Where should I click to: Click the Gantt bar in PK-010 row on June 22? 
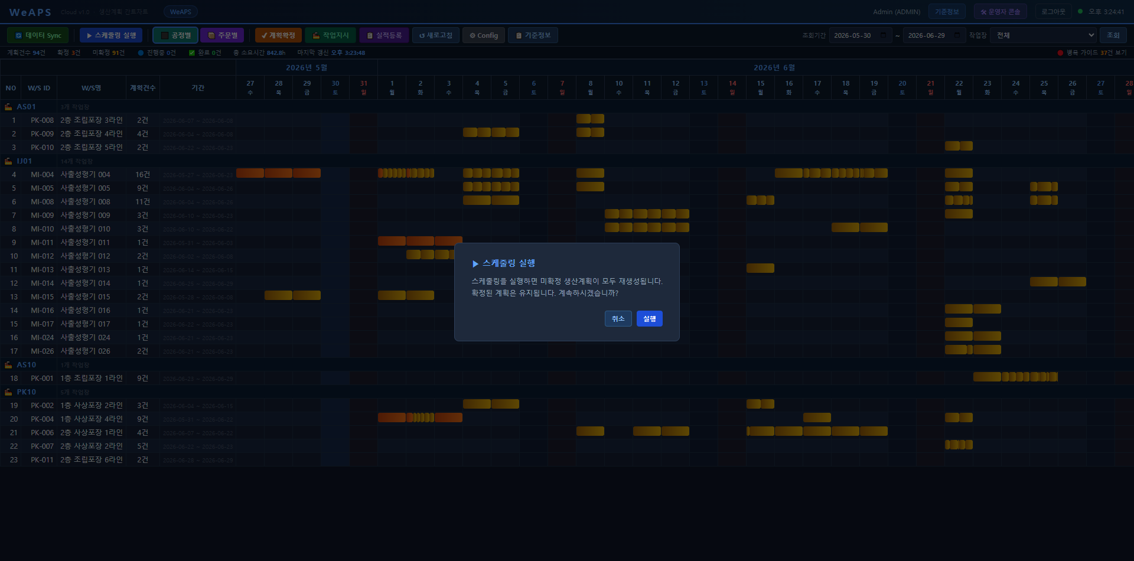[959, 146]
